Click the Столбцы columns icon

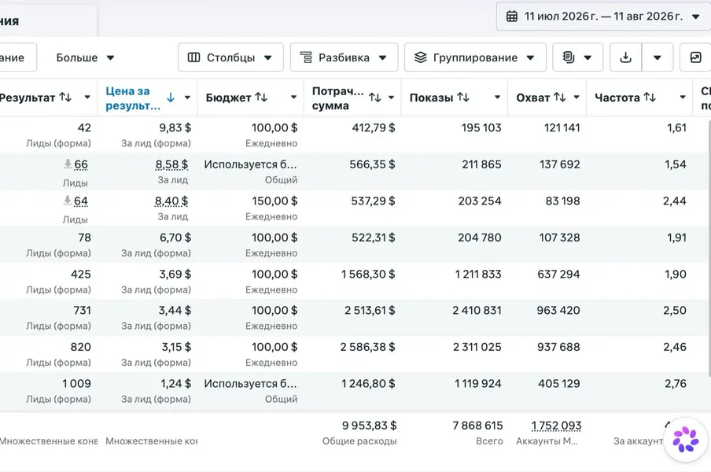(x=193, y=57)
